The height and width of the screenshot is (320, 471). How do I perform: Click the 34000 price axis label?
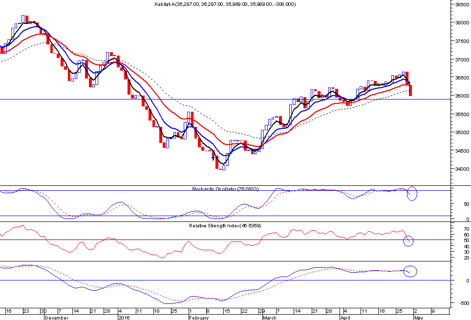pos(462,169)
